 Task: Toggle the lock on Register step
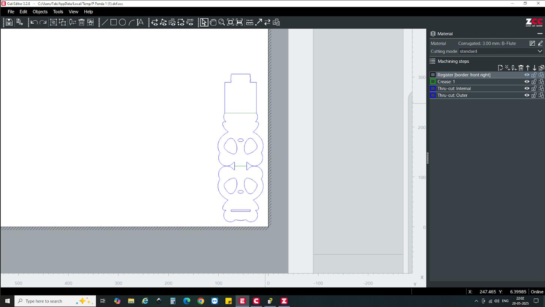[534, 75]
